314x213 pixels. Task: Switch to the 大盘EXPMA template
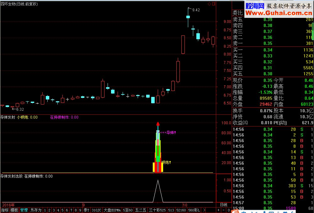click(x=112, y=210)
